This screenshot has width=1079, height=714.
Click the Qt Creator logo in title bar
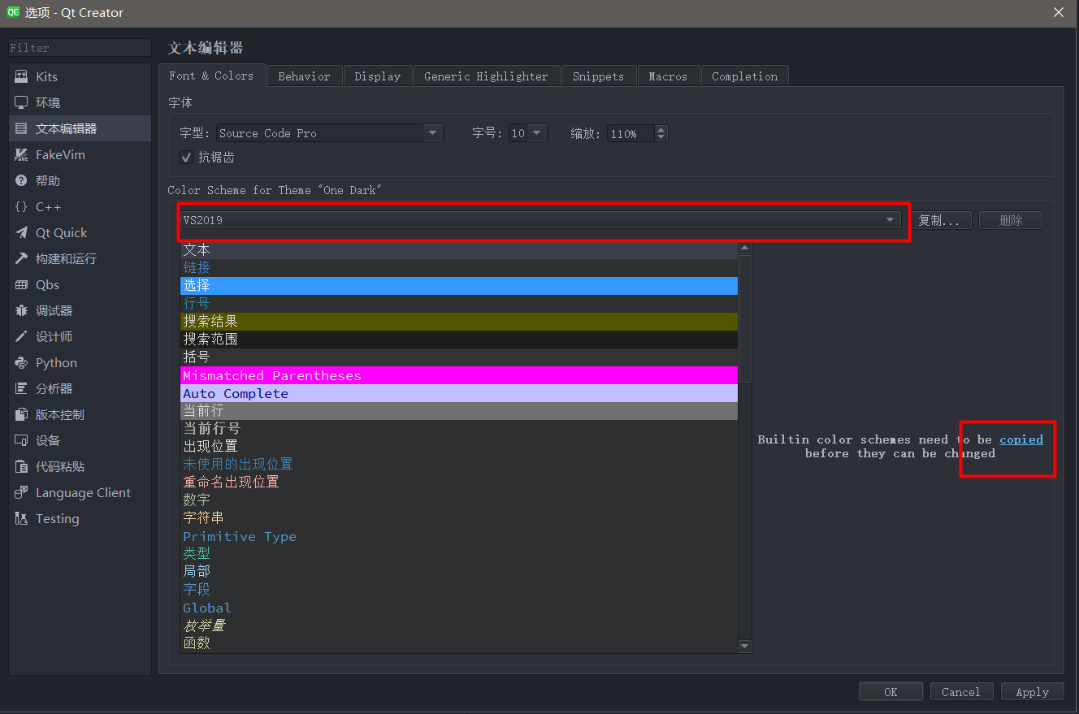(x=13, y=12)
